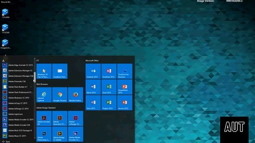Viewport: 255px width, 143px height.
Task: Click the ICT group heading
Action: pos(37,60)
